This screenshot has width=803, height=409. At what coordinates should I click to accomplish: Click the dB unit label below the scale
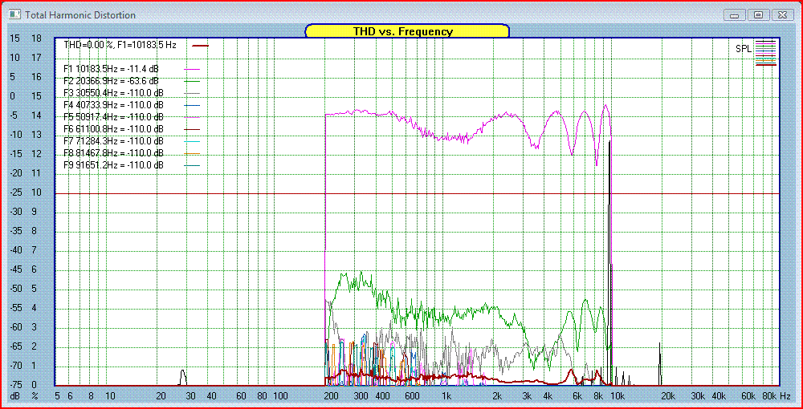pyautogui.click(x=16, y=396)
